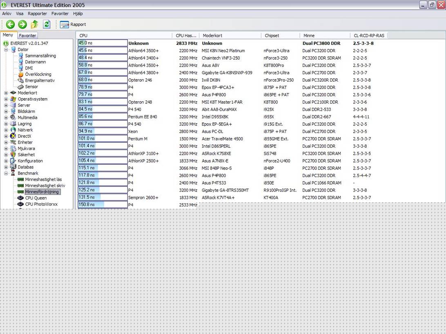Select the CPU PhotoWorxx benchmark item
This screenshot has height=334, width=446.
41,204
